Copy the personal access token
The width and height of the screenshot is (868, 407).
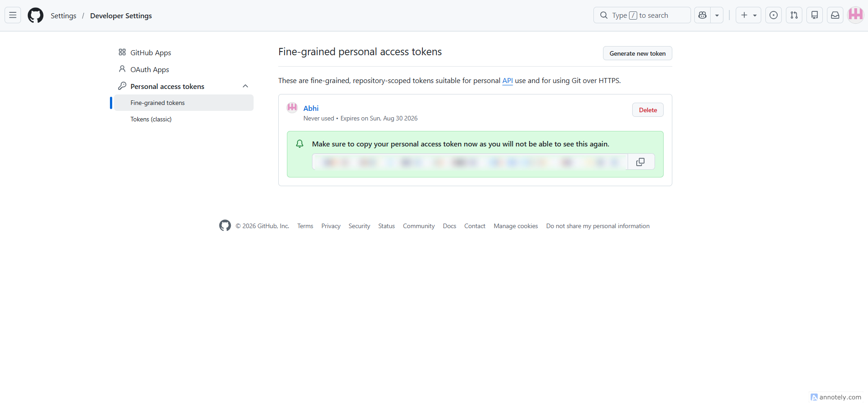(x=640, y=162)
